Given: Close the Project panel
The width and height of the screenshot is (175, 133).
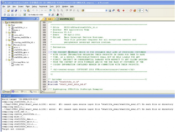Looking at the screenshot, I should (x=37, y=19).
